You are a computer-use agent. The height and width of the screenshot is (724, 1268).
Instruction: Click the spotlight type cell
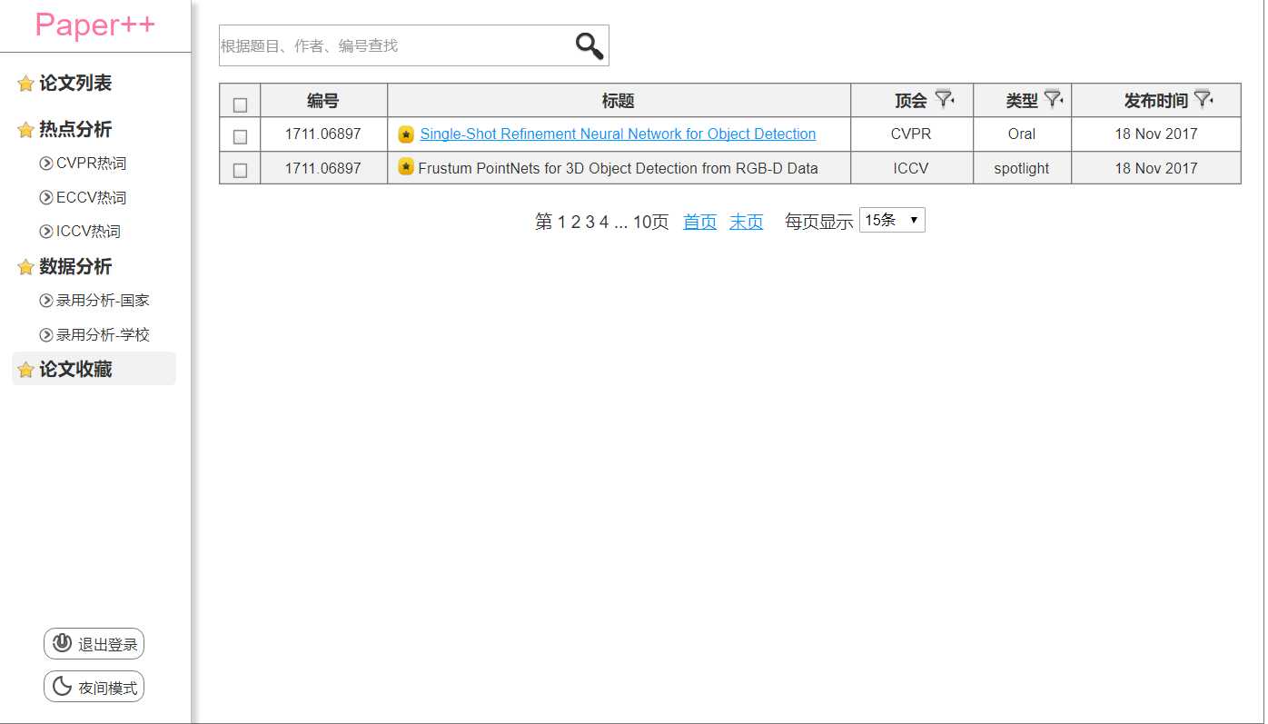(x=1022, y=169)
